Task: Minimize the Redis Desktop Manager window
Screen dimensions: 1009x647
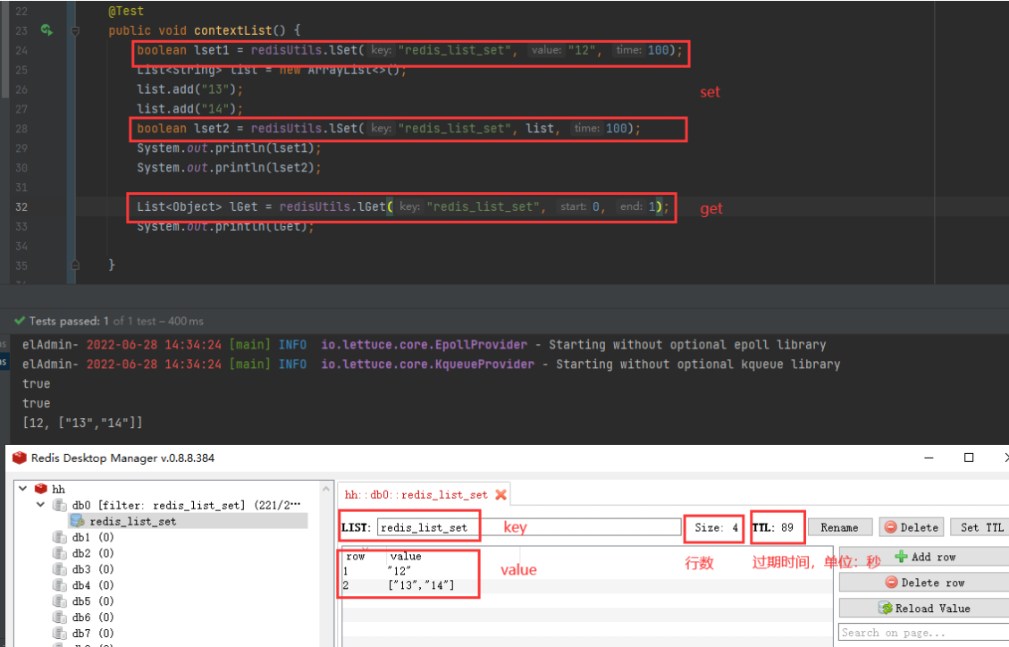Action: click(929, 458)
